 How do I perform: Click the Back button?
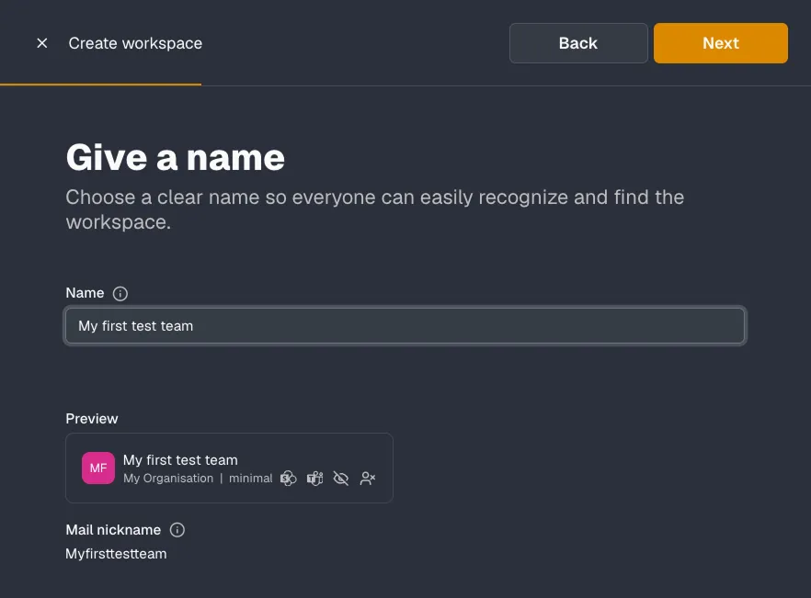pyautogui.click(x=578, y=43)
